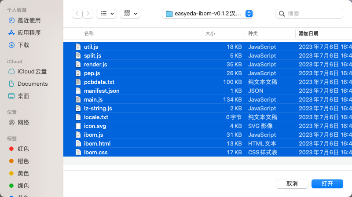Click the file name main.js
The width and height of the screenshot is (352, 197).
(93, 99)
